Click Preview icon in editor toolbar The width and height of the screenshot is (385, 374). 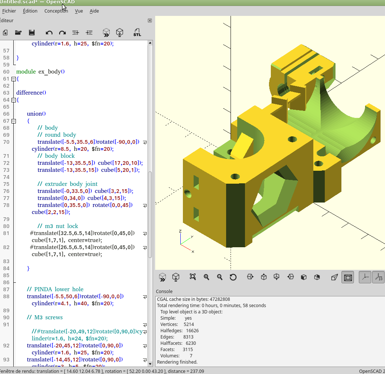coord(106,33)
